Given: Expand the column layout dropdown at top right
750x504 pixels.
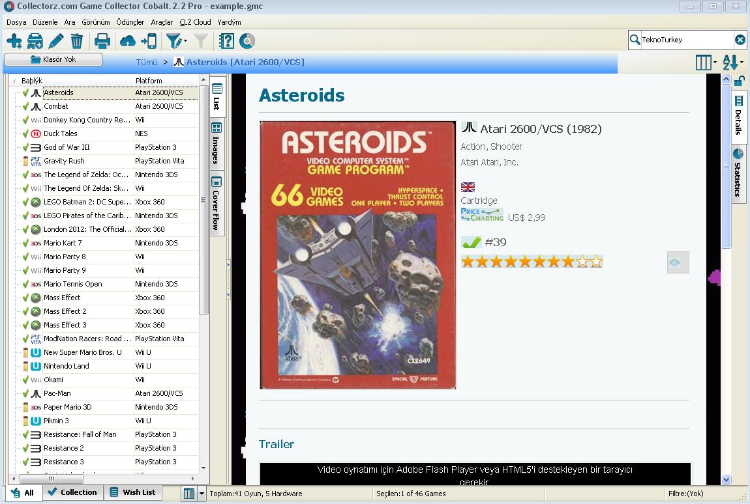Looking at the screenshot, I should (x=715, y=63).
